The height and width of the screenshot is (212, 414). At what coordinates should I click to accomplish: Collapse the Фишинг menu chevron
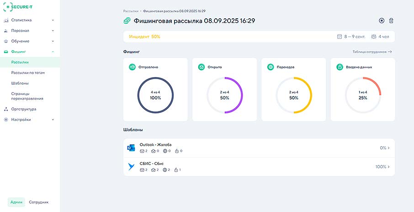point(53,52)
